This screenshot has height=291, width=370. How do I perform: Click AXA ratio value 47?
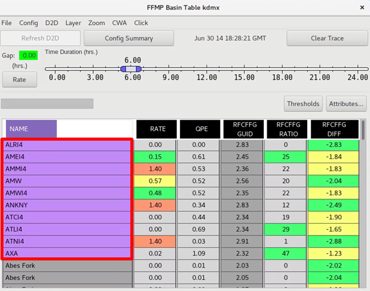pyautogui.click(x=286, y=253)
